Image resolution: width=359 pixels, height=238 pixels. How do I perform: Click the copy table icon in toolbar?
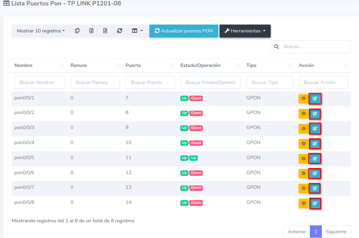click(x=77, y=31)
